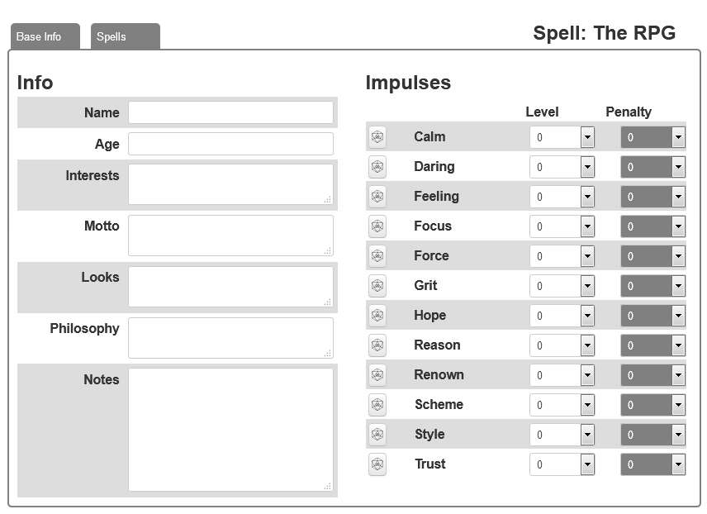Image resolution: width=707 pixels, height=514 pixels.
Task: Roll the Feeling impulse dice icon
Action: (377, 197)
